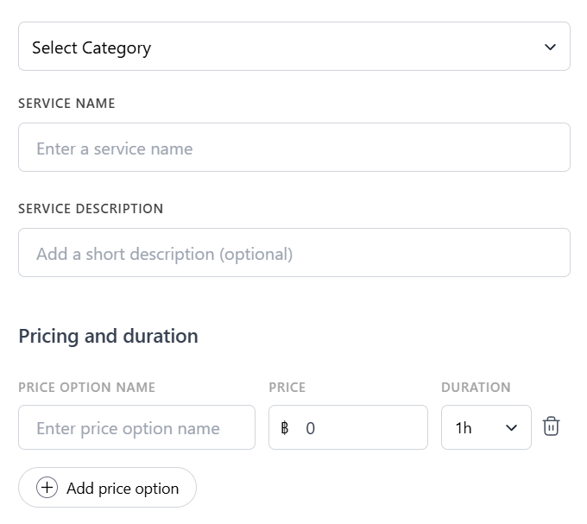Viewport: 587px width, 524px height.
Task: Open the 1h duration dropdown
Action: pos(485,428)
